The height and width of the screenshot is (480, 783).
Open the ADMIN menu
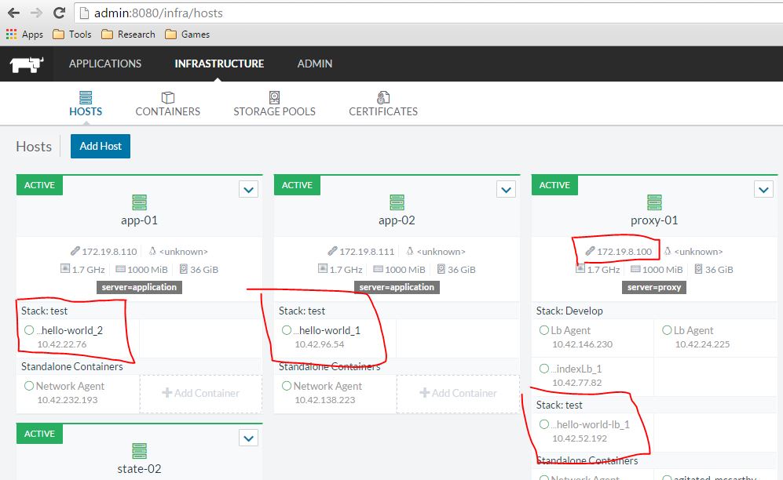pos(315,64)
